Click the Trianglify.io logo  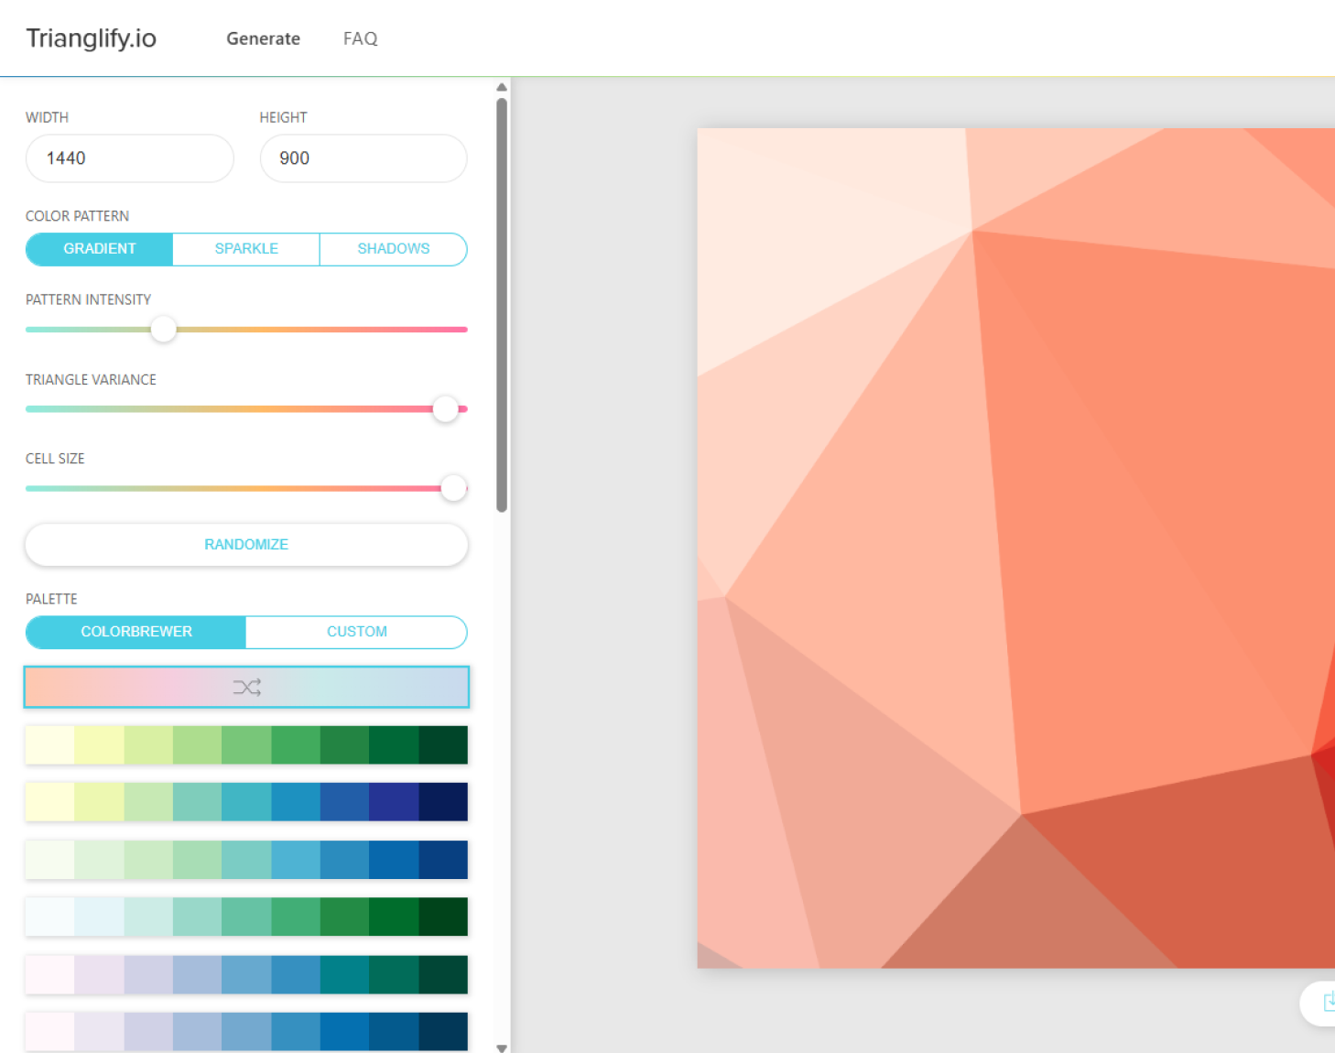coord(92,38)
